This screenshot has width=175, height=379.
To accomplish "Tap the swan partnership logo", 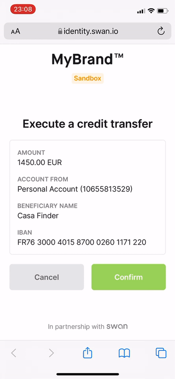I will point(117,326).
